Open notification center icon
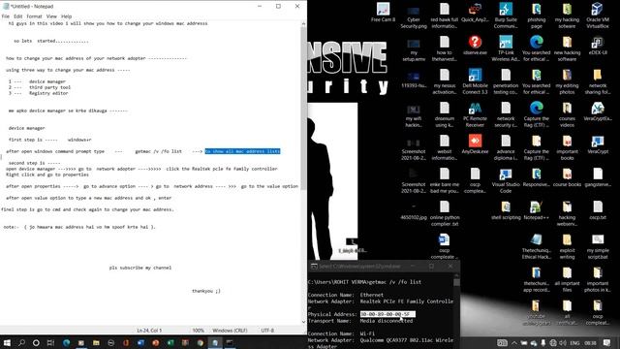Viewport: 620px width, 349px height. click(607, 342)
